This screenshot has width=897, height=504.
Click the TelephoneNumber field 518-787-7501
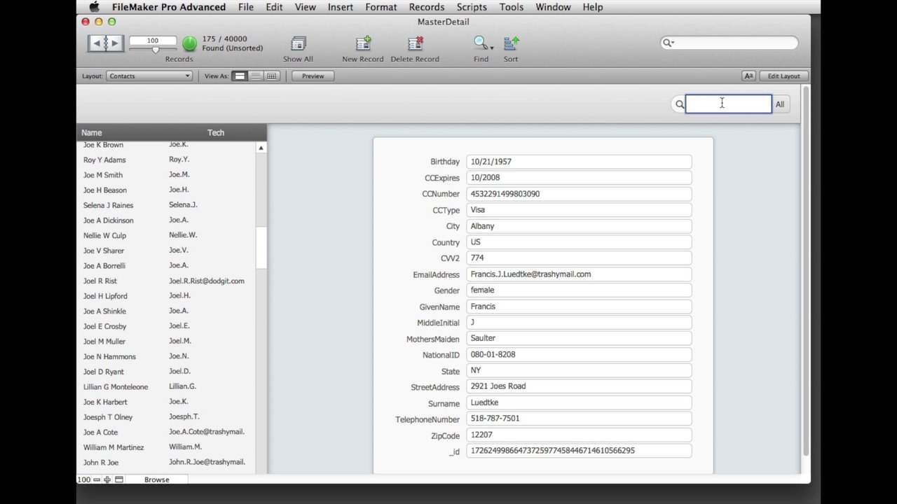(579, 419)
